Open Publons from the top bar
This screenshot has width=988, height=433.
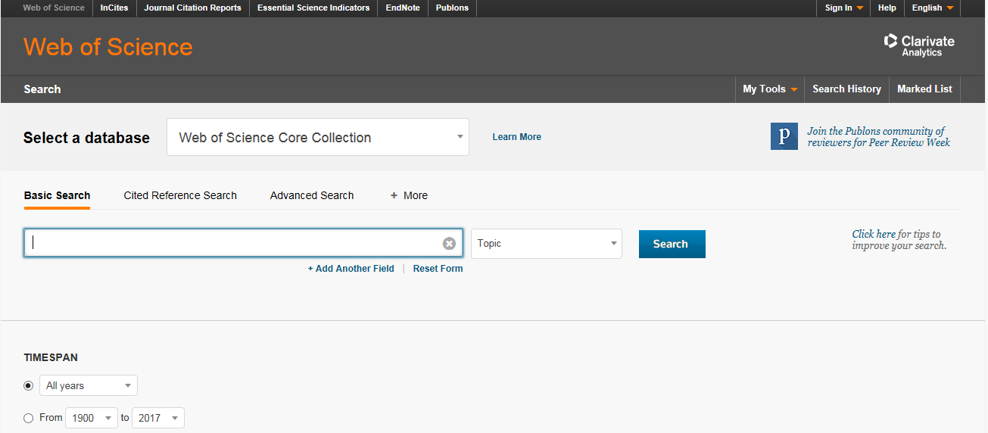coord(452,8)
